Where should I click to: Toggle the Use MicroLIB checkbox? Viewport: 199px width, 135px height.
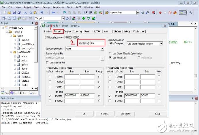click(x=110, y=57)
